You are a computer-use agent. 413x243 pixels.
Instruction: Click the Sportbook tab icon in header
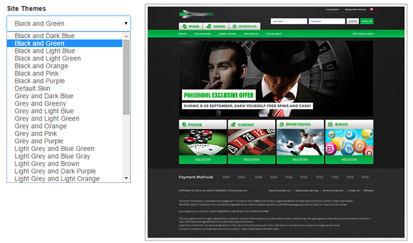point(234,27)
